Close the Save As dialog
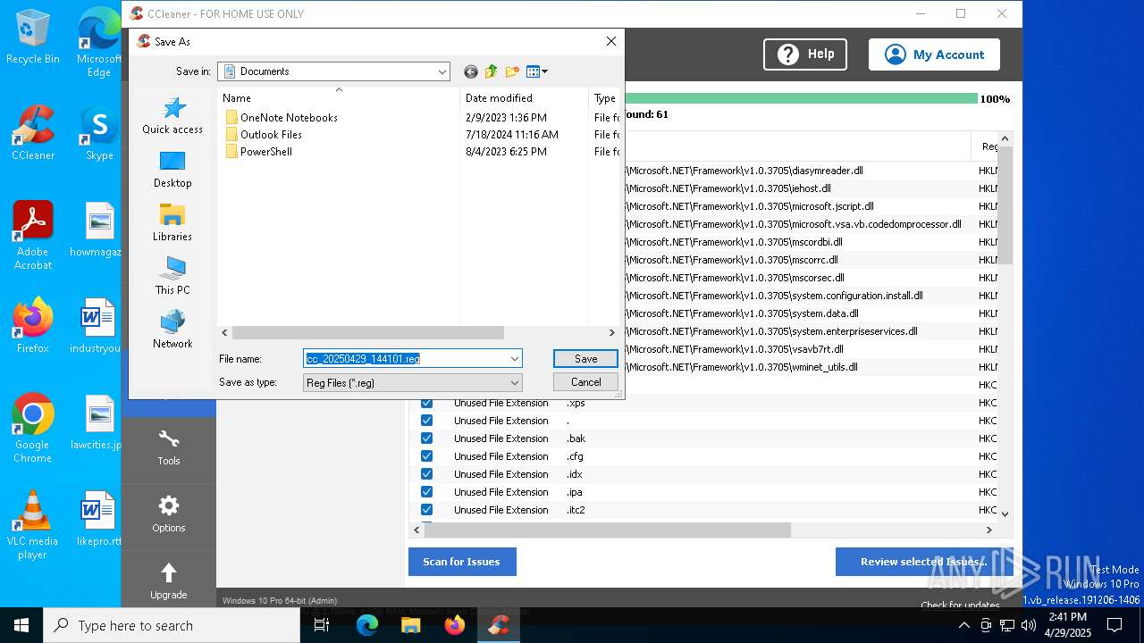 611,41
